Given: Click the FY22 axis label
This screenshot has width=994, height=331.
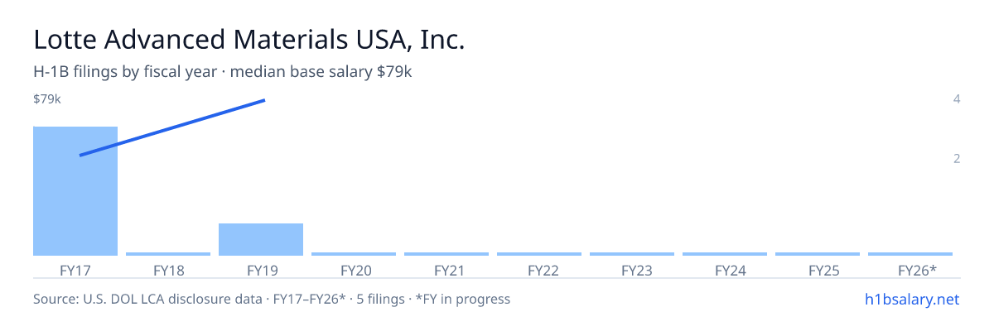Looking at the screenshot, I should (x=539, y=271).
